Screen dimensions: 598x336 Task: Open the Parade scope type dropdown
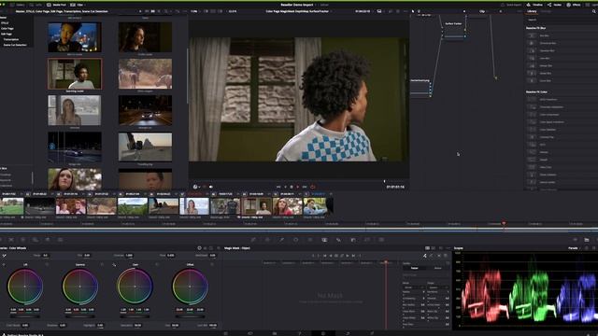click(574, 248)
